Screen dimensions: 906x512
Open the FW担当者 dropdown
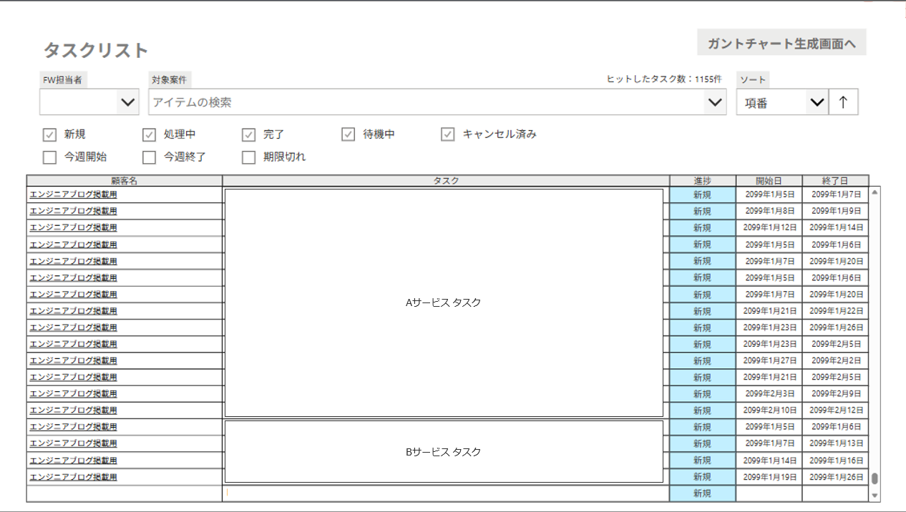127,102
